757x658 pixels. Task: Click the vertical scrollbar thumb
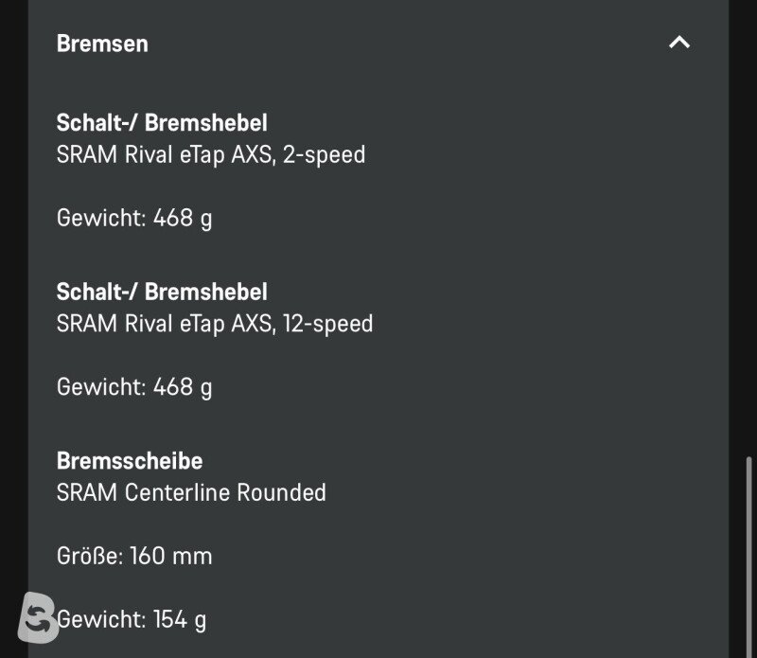[748, 557]
